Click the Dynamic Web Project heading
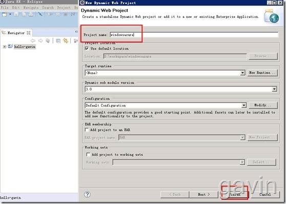 [x=105, y=10]
